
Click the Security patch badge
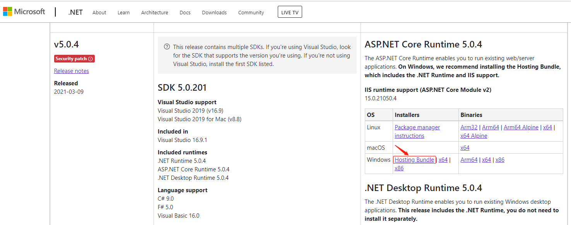(74, 59)
